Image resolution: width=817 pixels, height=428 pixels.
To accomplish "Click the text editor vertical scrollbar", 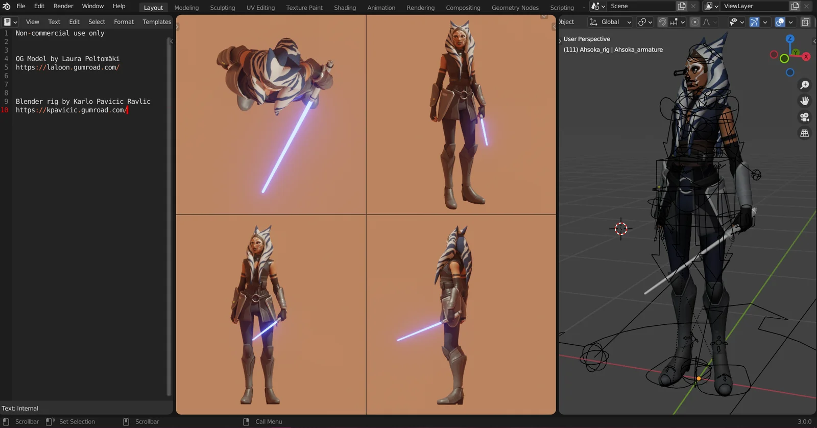I will pos(169,217).
